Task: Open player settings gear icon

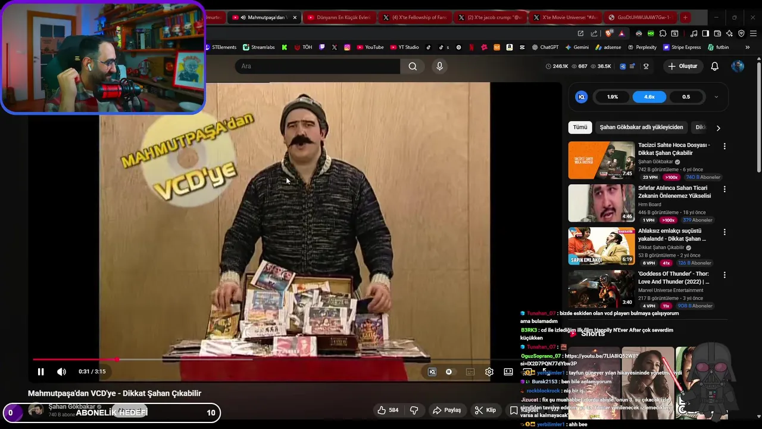Action: point(489,372)
